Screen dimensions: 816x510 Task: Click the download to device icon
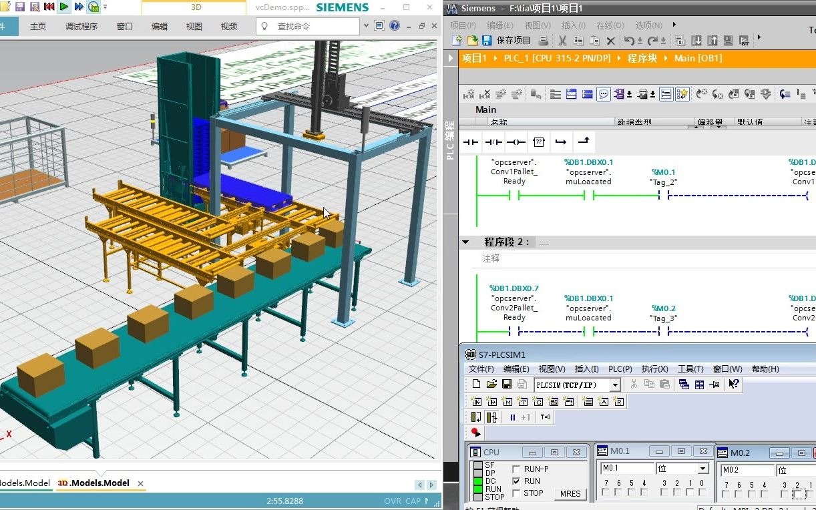[696, 41]
